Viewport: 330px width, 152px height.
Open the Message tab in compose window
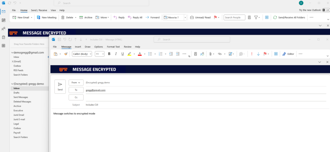[x=66, y=47]
